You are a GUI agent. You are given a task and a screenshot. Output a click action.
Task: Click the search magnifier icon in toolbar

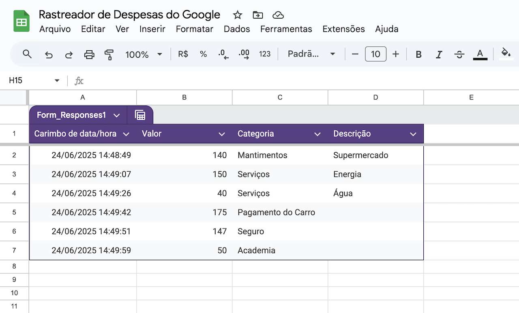(x=27, y=54)
